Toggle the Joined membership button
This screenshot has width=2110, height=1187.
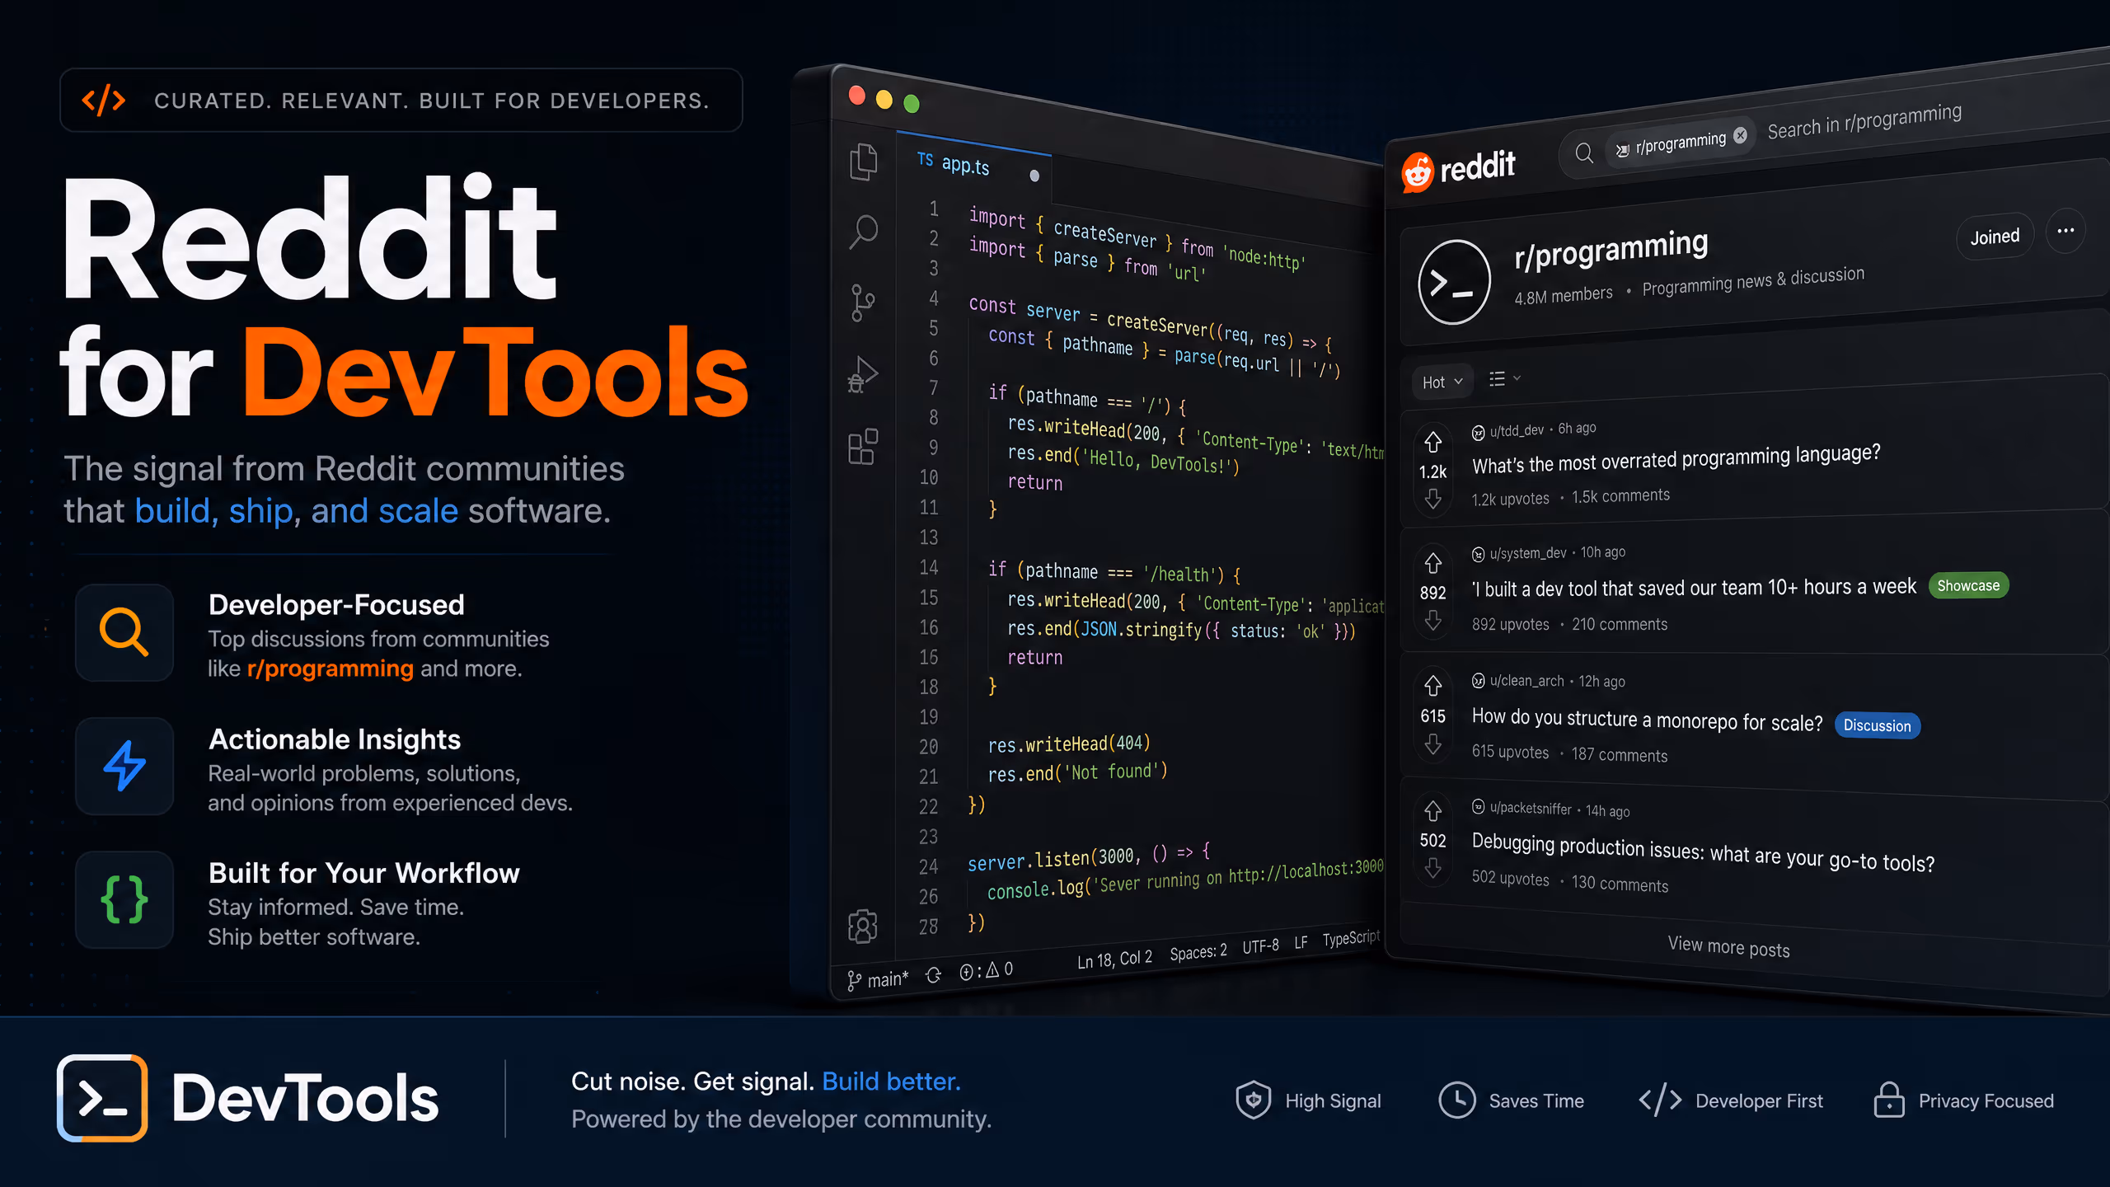click(x=1995, y=237)
